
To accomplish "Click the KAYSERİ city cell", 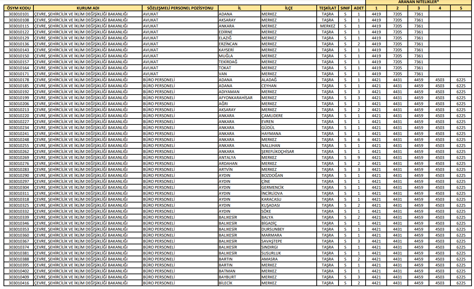I will (239, 50).
